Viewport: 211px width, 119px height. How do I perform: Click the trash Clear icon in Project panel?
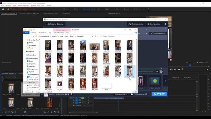(x=58, y=112)
